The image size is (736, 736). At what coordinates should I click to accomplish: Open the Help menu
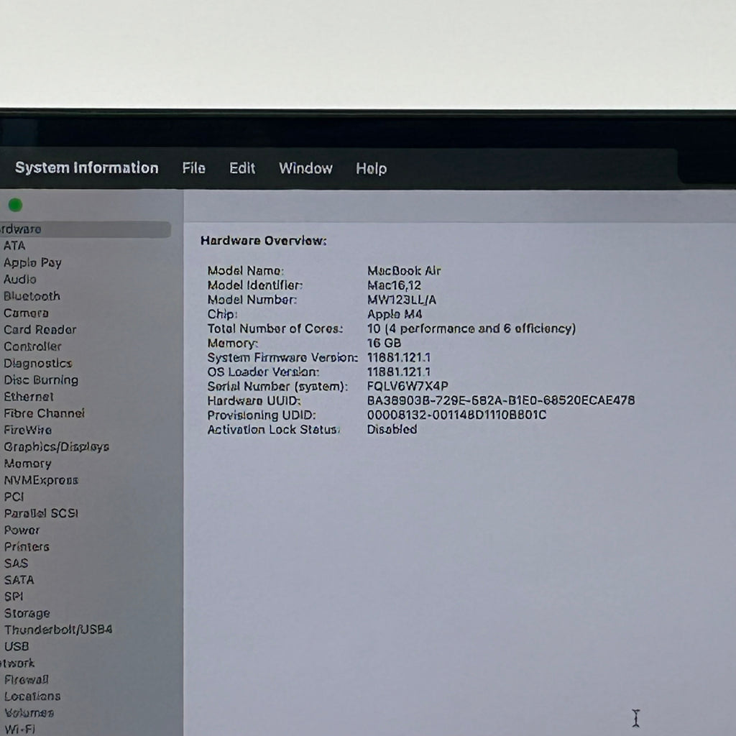(371, 168)
